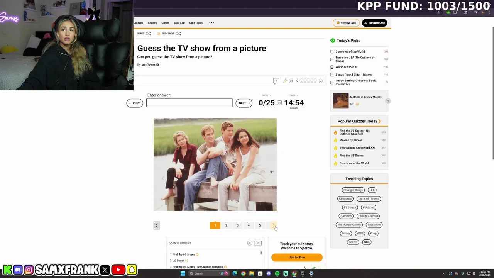
Task: Open author sunflower20 profile link
Action: tap(150, 65)
